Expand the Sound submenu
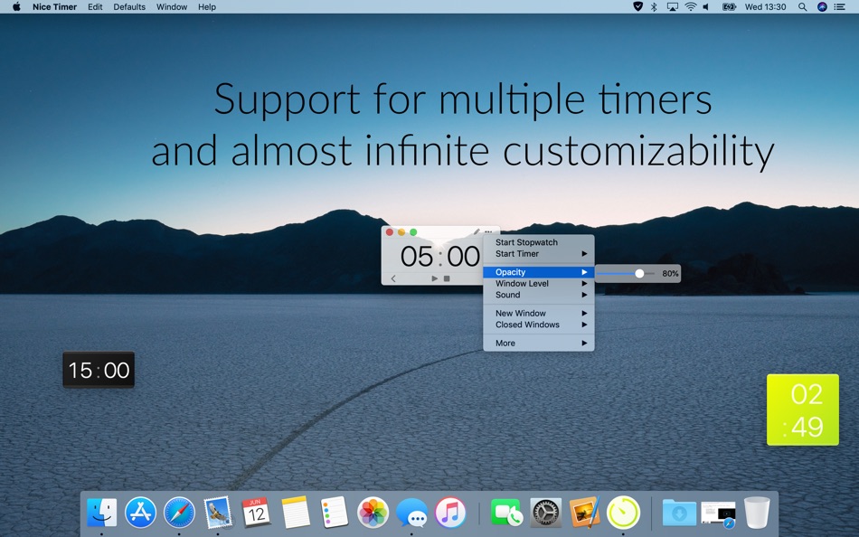 click(539, 295)
